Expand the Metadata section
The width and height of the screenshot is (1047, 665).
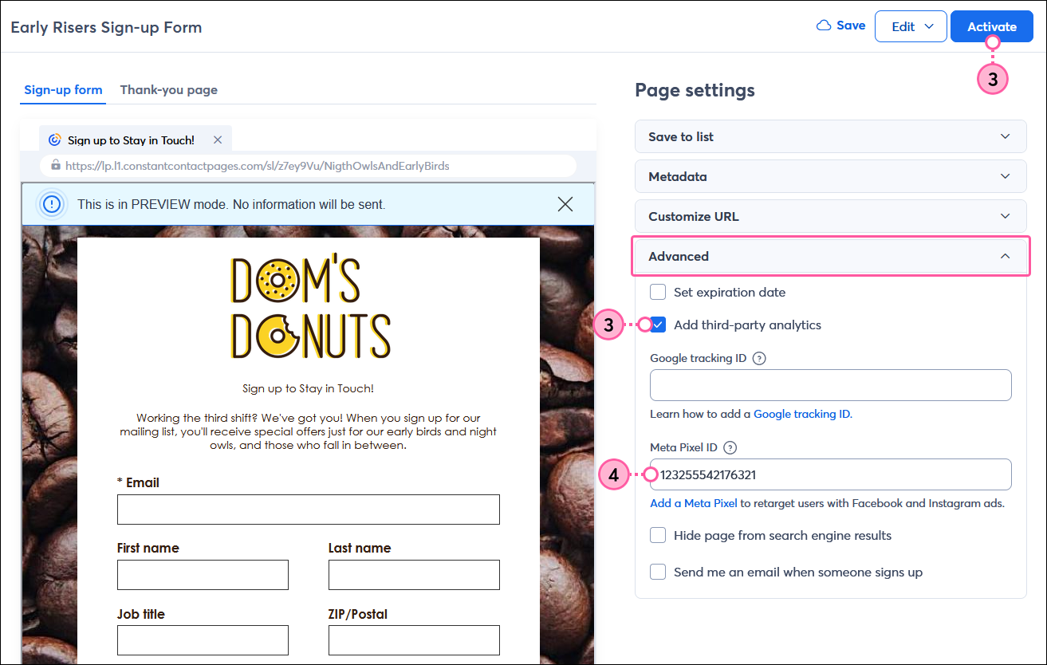tap(830, 176)
